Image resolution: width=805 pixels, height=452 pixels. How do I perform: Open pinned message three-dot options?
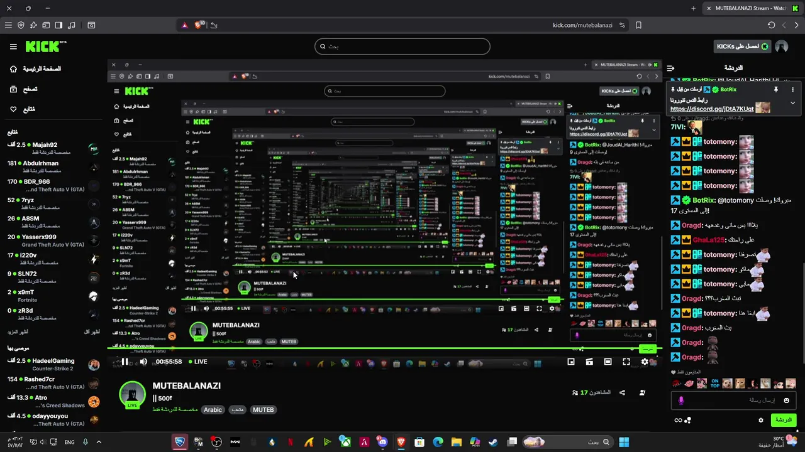pyautogui.click(x=793, y=90)
